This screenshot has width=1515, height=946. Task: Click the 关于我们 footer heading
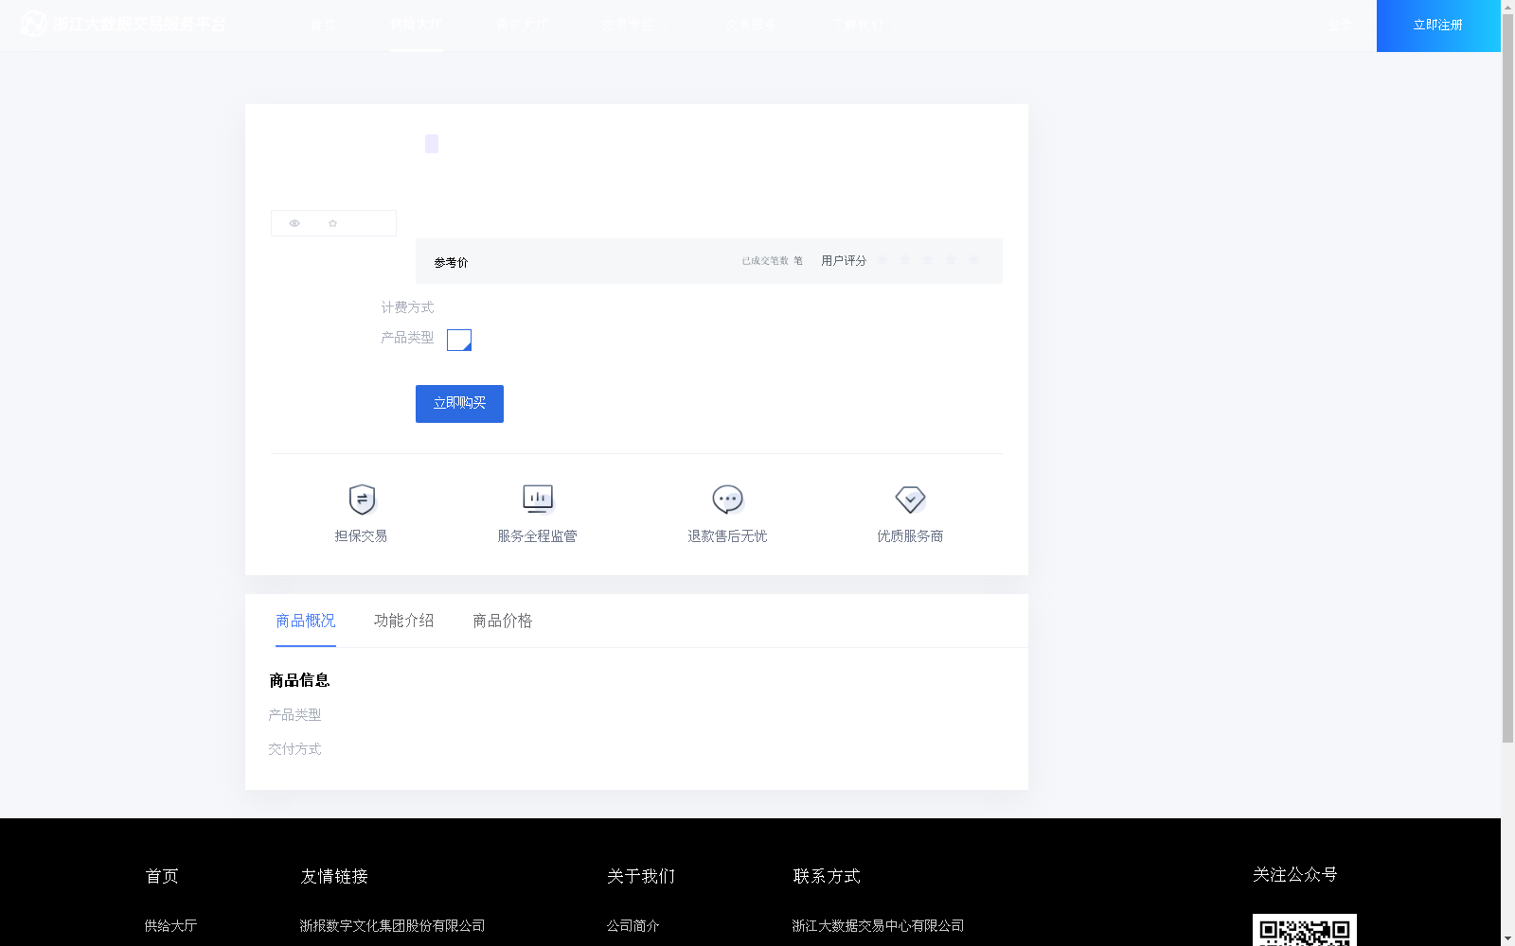pyautogui.click(x=641, y=876)
